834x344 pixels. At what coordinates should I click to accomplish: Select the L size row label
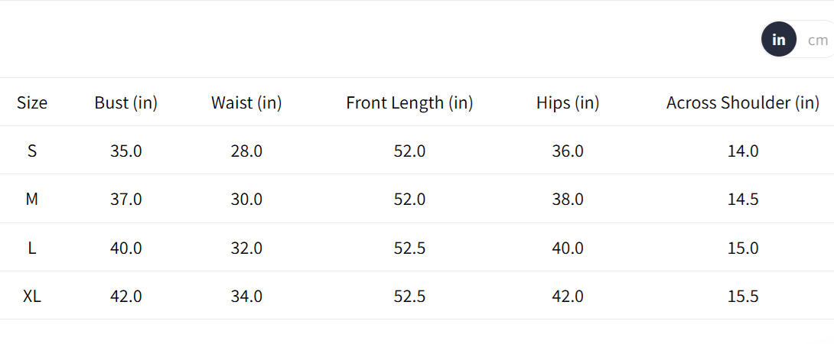32,248
